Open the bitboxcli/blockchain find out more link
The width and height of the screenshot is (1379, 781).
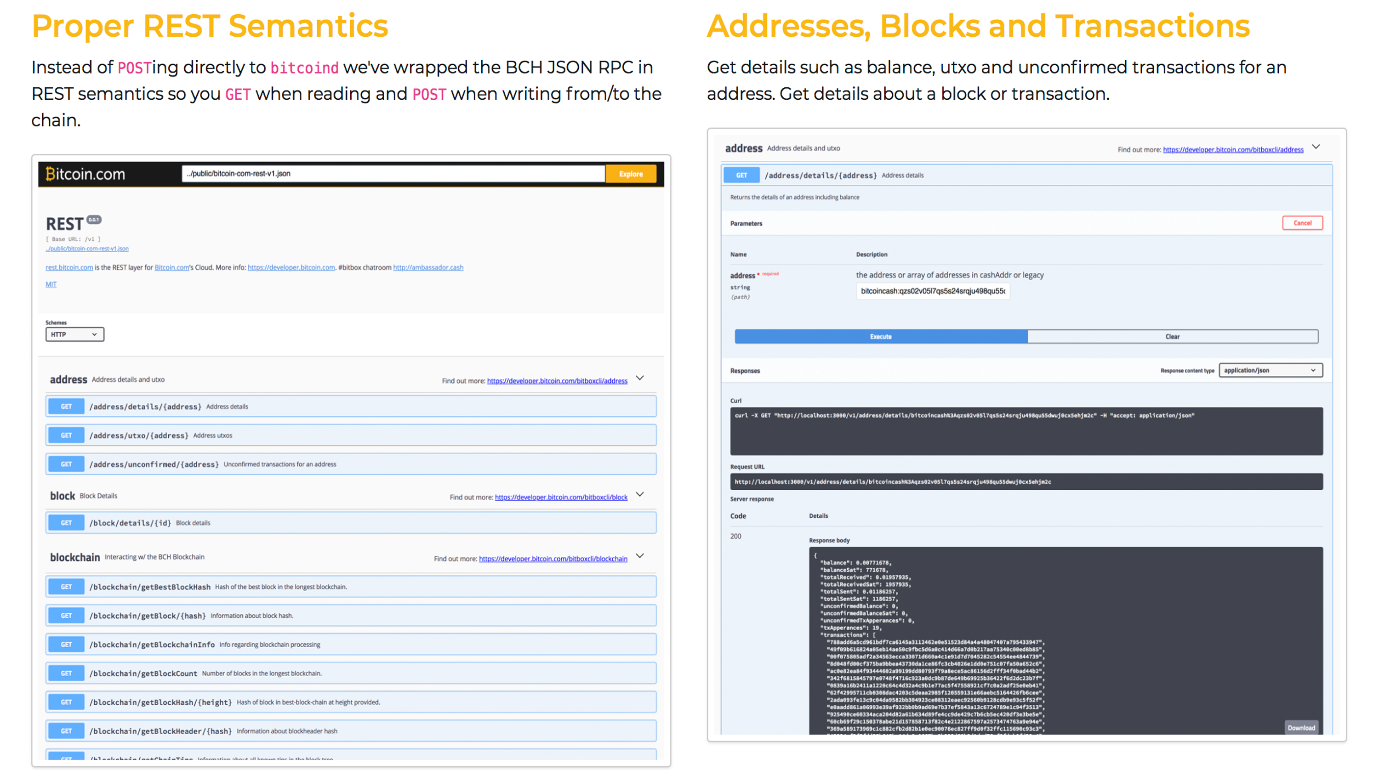point(553,559)
